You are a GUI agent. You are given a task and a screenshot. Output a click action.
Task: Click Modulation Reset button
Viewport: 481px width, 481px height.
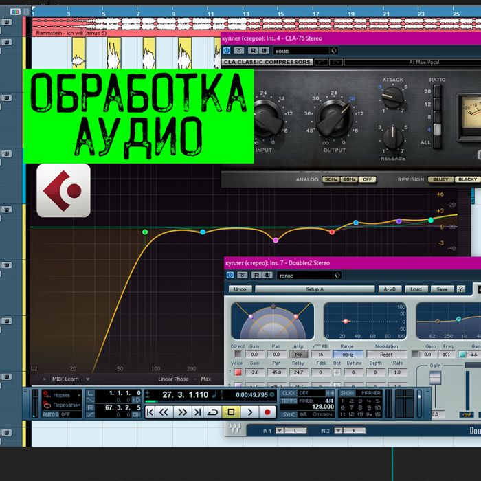click(386, 355)
